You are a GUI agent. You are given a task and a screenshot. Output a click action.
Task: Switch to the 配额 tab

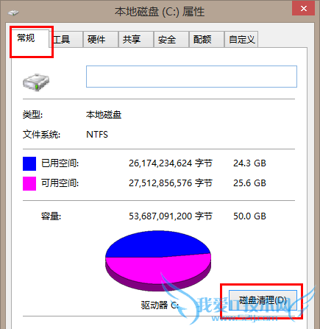207,39
